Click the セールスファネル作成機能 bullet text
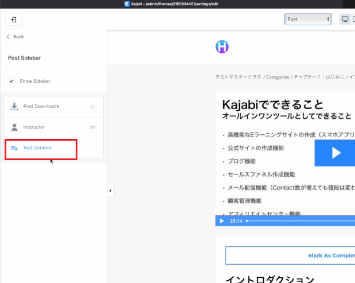The height and width of the screenshot is (283, 355). [x=262, y=175]
